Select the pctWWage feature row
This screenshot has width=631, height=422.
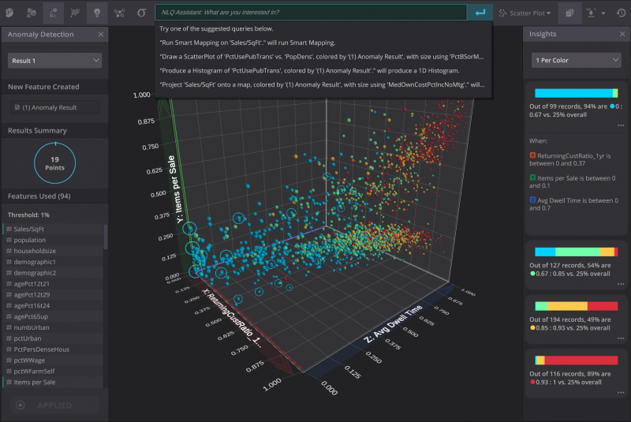click(x=53, y=360)
